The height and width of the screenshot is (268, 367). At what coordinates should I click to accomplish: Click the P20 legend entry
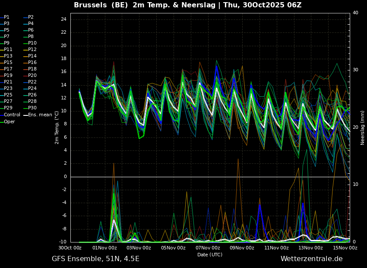pos(32,75)
